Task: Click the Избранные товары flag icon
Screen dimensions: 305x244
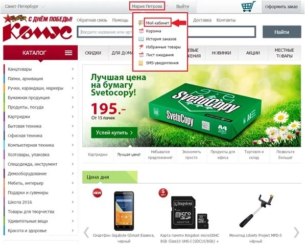Action: pyautogui.click(x=141, y=47)
